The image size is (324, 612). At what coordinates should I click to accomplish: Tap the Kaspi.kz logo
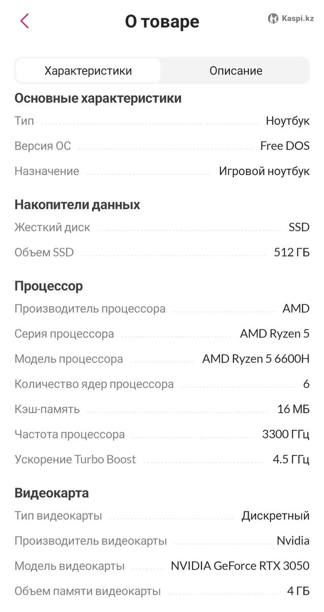pyautogui.click(x=291, y=18)
